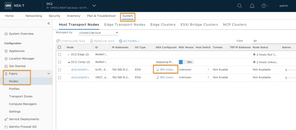Click the VMware vm logo
Screen dimensions: 296x130
(8, 6)
